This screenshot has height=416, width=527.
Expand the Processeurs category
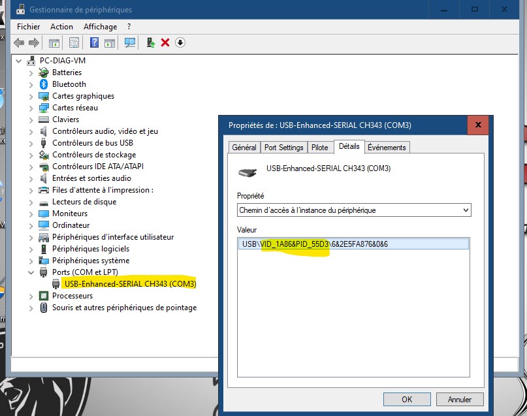pyautogui.click(x=31, y=296)
